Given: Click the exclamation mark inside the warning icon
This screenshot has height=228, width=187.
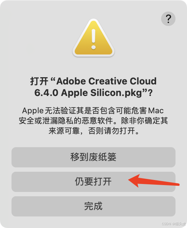Looking at the screenshot, I should pyautogui.click(x=93, y=39).
